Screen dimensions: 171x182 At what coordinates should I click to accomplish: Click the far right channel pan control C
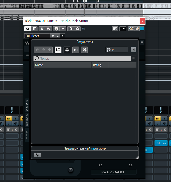coord(161,110)
